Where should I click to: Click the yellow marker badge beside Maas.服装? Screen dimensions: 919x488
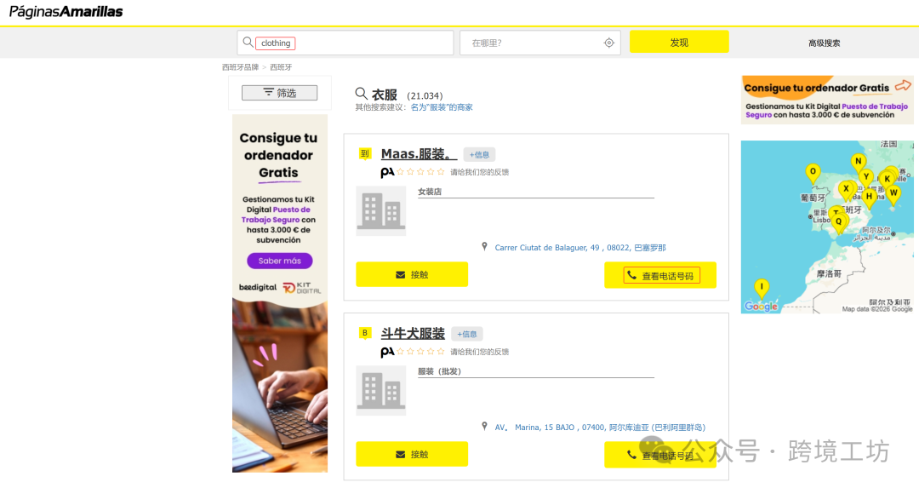point(364,153)
